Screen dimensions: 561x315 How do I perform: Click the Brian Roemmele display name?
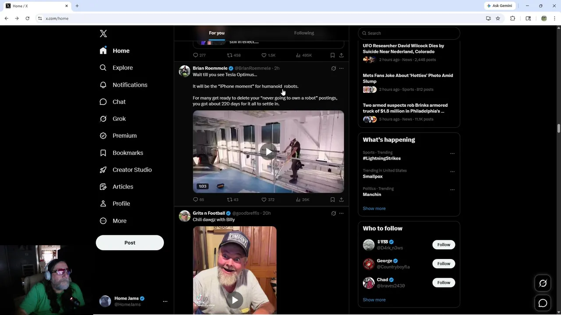click(210, 68)
